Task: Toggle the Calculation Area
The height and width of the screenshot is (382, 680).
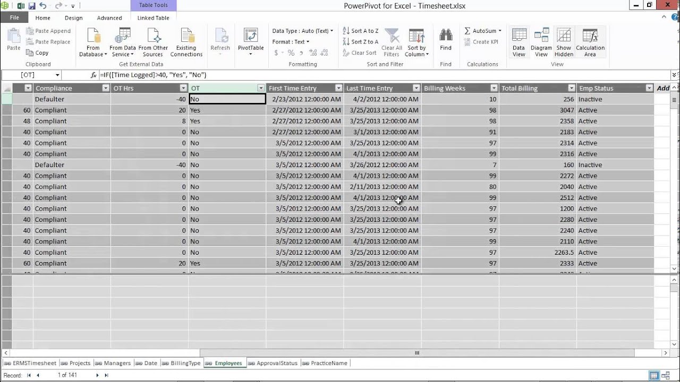Action: 590,42
